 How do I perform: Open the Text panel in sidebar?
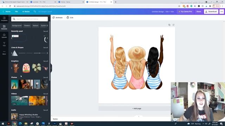tap(4, 44)
